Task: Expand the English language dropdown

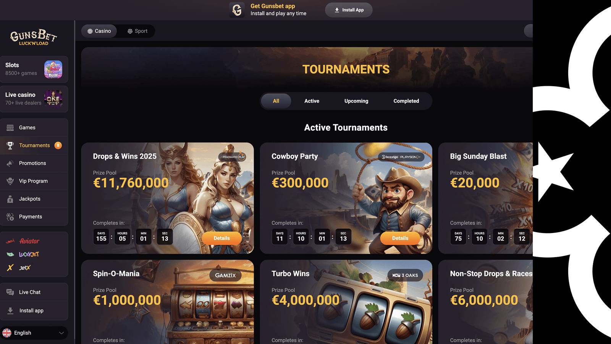Action: (34, 333)
